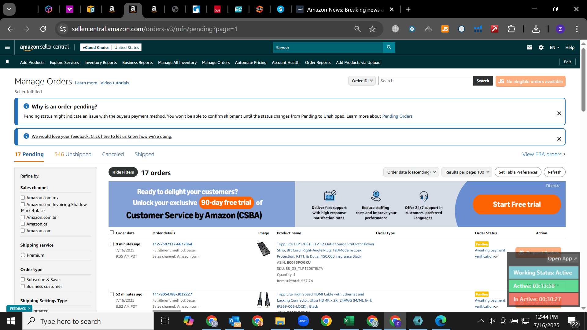This screenshot has height=330, width=587.
Task: Check the Amazon.com.mx sales channel
Action: (23, 198)
